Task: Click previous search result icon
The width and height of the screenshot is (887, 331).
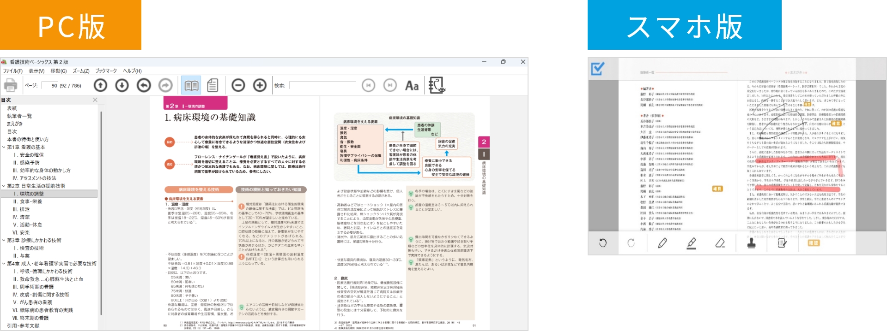Action: tap(368, 85)
